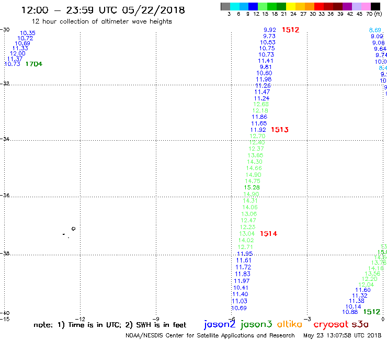Viewport: 387px width, 340px height.
Task: Click the wave height value 14.02
Action: click(246, 240)
